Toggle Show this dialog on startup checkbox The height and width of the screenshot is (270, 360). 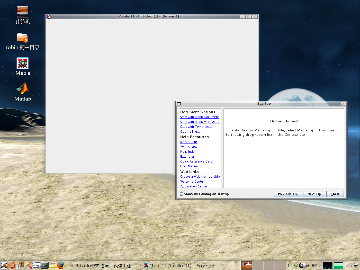tap(181, 194)
